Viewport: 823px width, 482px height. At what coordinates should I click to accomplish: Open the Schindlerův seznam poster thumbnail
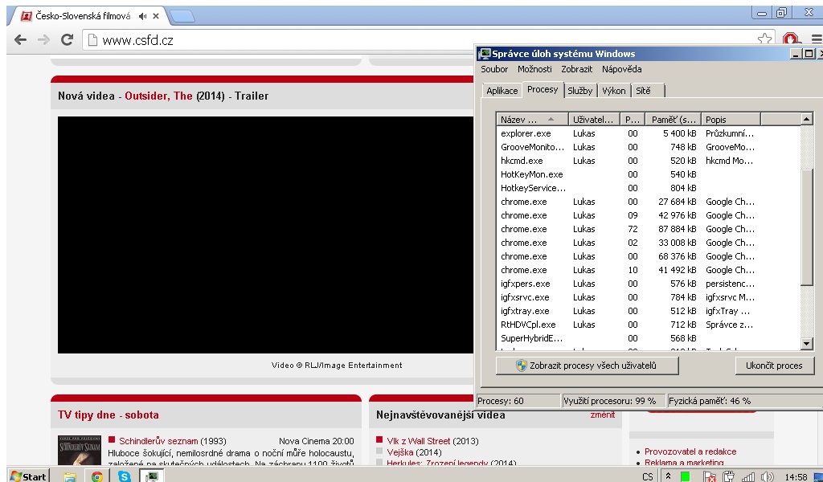pyautogui.click(x=80, y=451)
